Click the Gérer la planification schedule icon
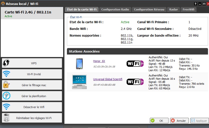The height and width of the screenshot is (128, 209). click(6, 96)
